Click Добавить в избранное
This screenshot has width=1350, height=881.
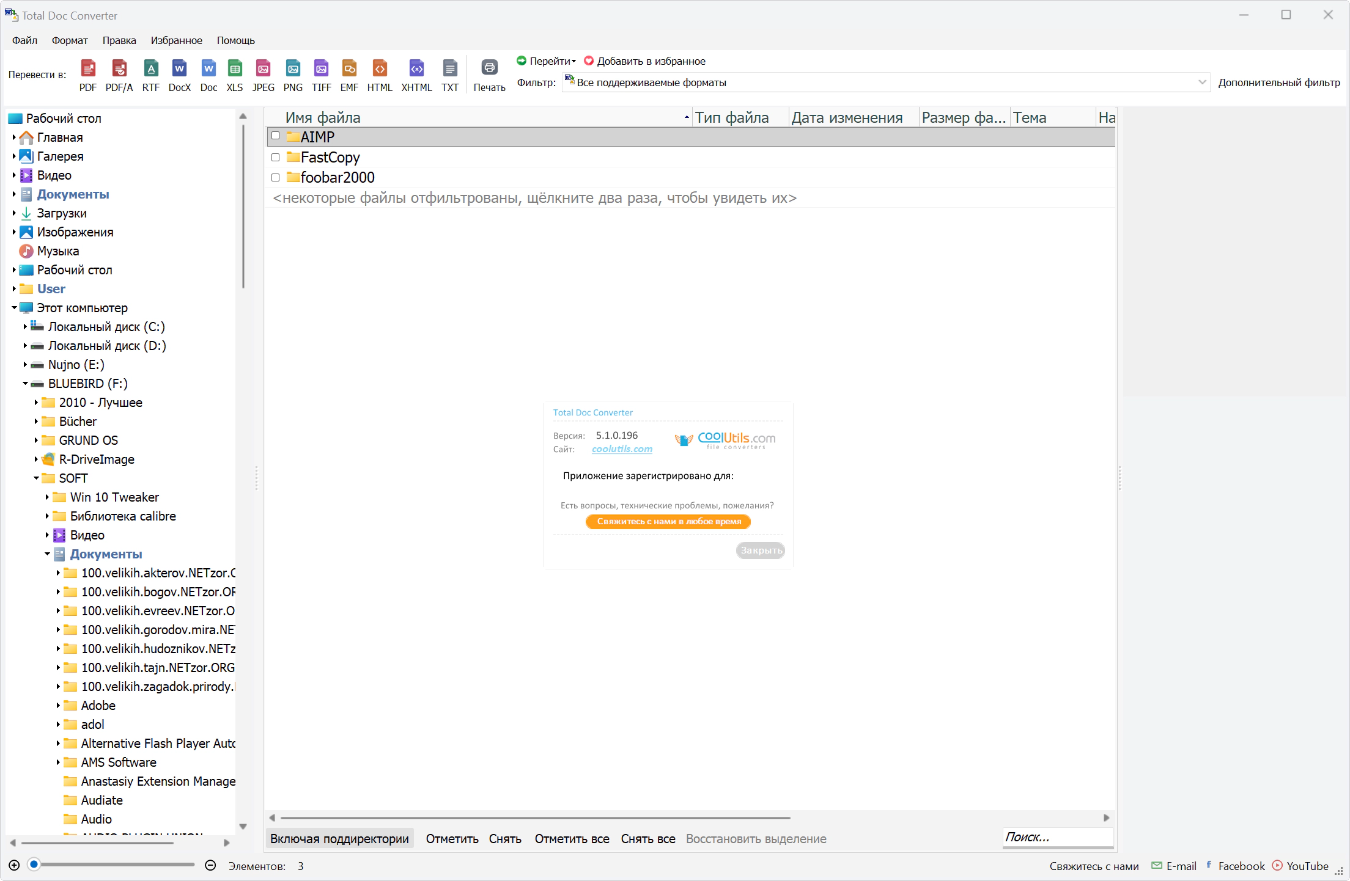[x=645, y=61]
